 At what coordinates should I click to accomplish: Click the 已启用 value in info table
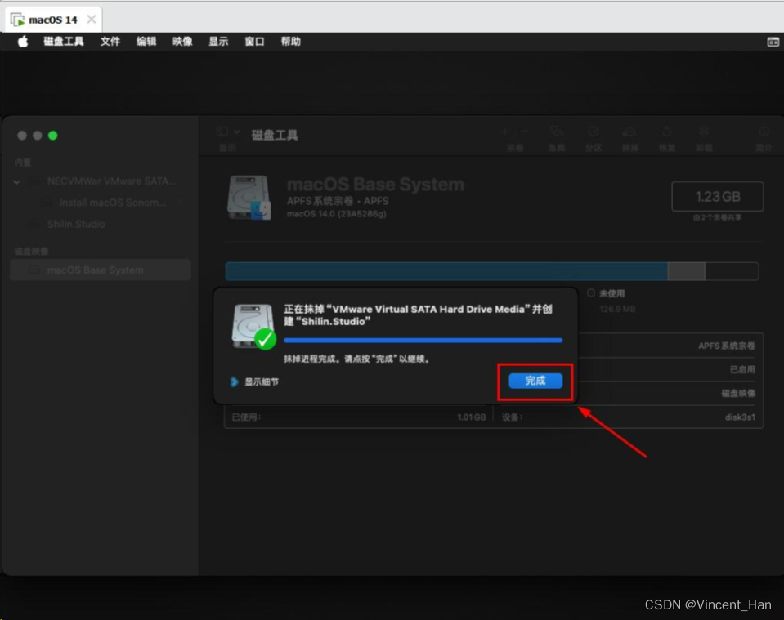click(x=742, y=370)
